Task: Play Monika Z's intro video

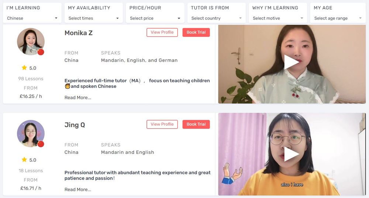Action: [x=292, y=62]
